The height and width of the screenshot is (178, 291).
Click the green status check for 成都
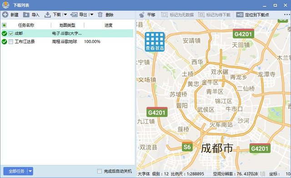tap(4, 34)
